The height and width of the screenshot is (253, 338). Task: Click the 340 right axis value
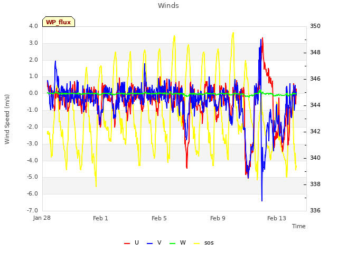point(315,158)
